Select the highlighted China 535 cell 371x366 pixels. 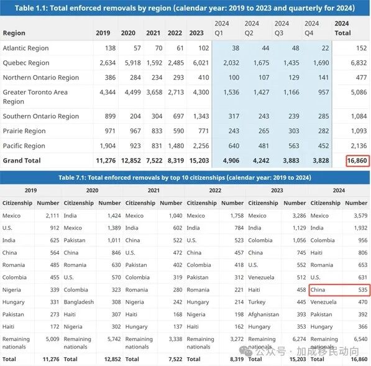point(339,289)
